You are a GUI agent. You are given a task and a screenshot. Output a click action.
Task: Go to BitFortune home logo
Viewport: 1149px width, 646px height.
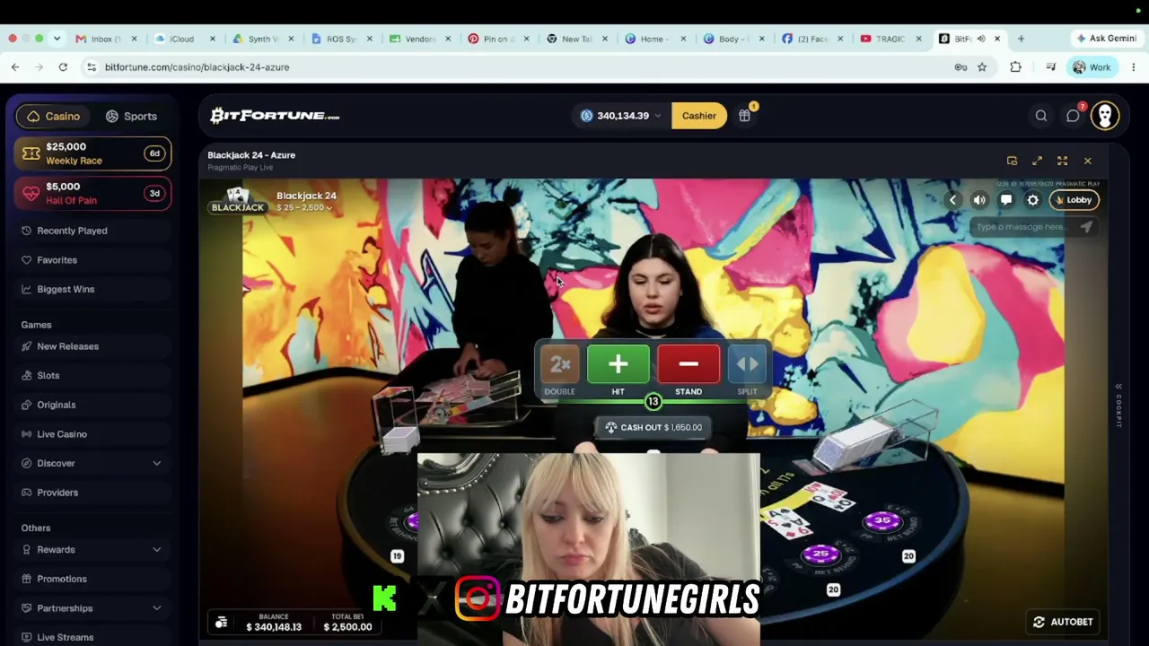(x=275, y=116)
